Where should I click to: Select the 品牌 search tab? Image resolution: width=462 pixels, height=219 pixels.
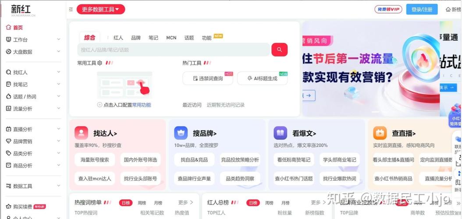pos(136,38)
